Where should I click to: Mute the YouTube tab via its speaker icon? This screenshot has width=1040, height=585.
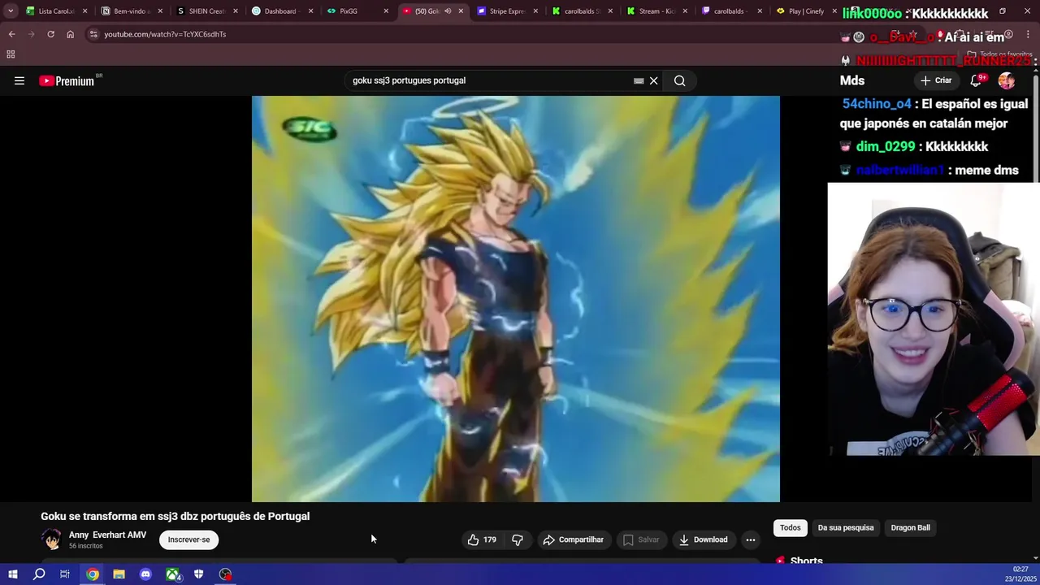[x=447, y=11]
